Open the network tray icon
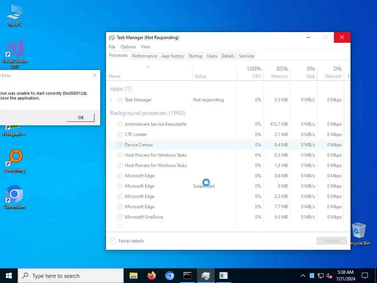Screen dimensions: 377x283 (321, 276)
